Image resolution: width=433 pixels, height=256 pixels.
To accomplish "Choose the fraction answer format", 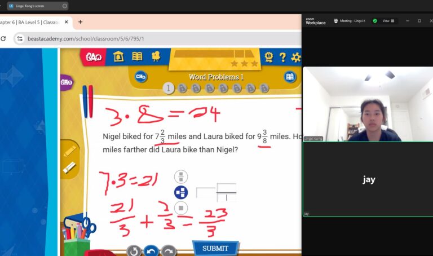I will (x=181, y=176).
